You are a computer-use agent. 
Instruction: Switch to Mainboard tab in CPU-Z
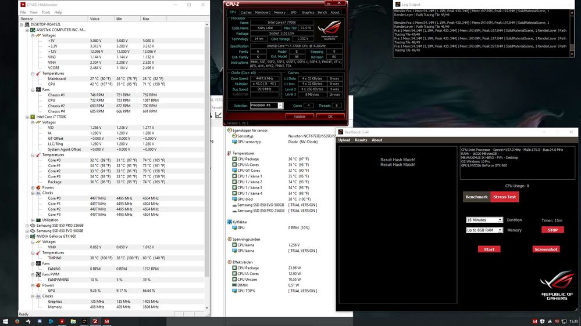[x=263, y=12]
